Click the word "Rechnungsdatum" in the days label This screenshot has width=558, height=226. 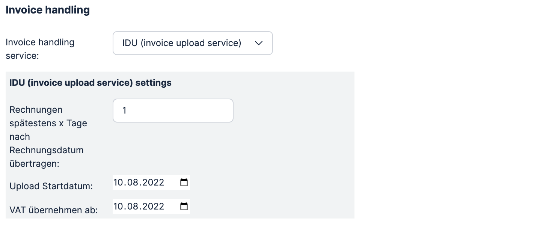[46, 150]
